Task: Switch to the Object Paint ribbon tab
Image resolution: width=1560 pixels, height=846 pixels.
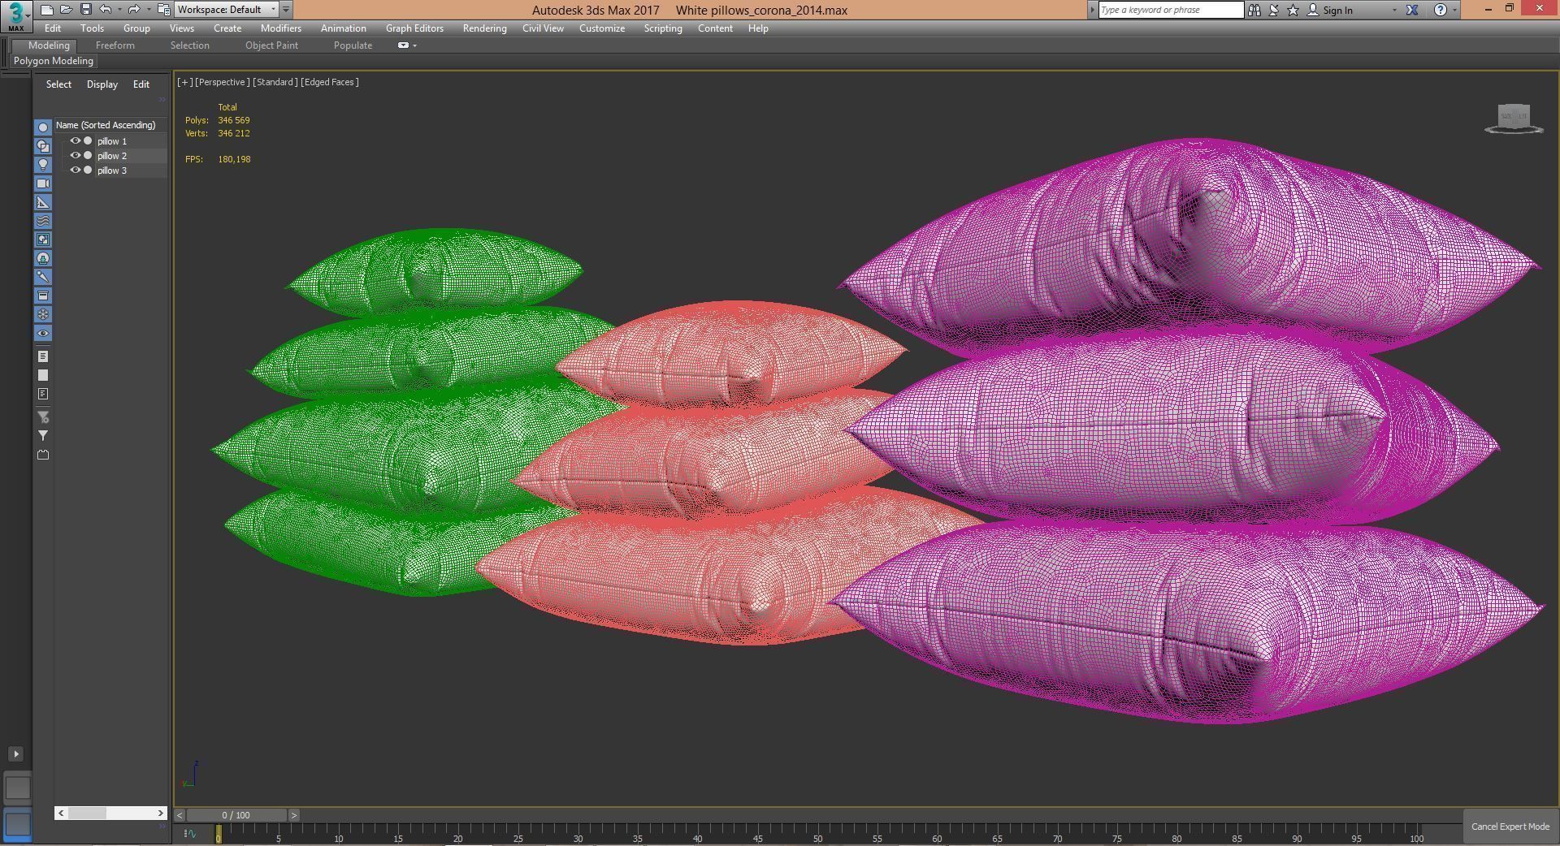Action: 271,45
